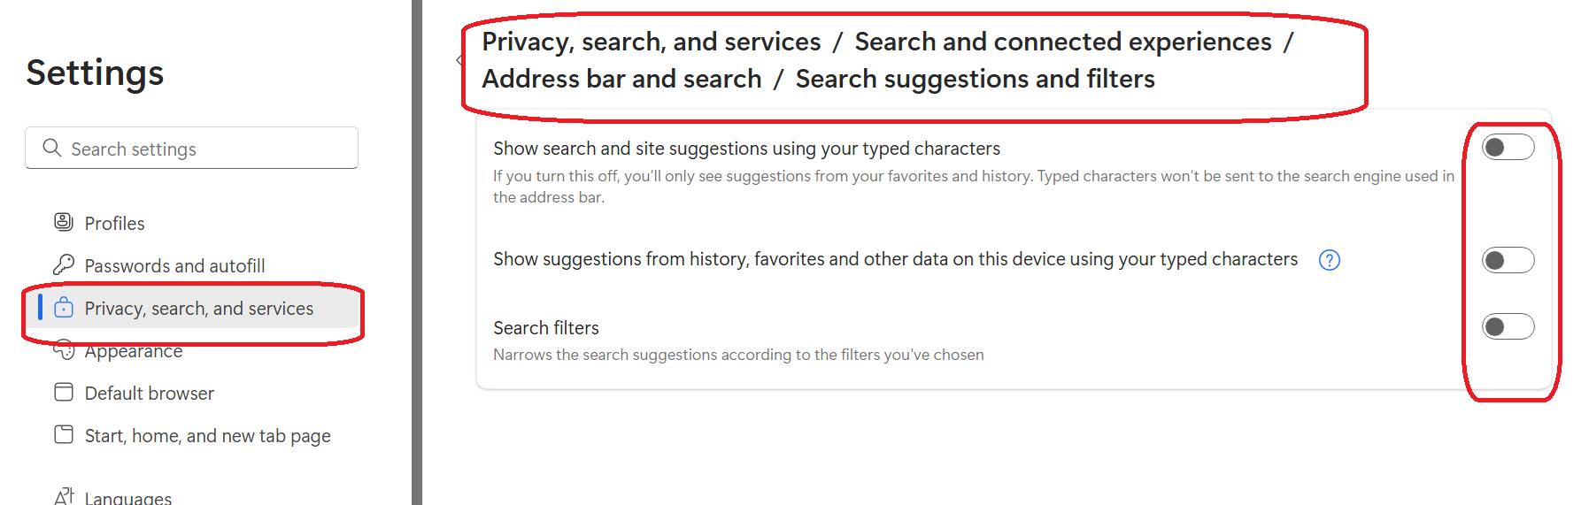This screenshot has width=1581, height=505.
Task: Click the Search filters setting title
Action: point(546,328)
